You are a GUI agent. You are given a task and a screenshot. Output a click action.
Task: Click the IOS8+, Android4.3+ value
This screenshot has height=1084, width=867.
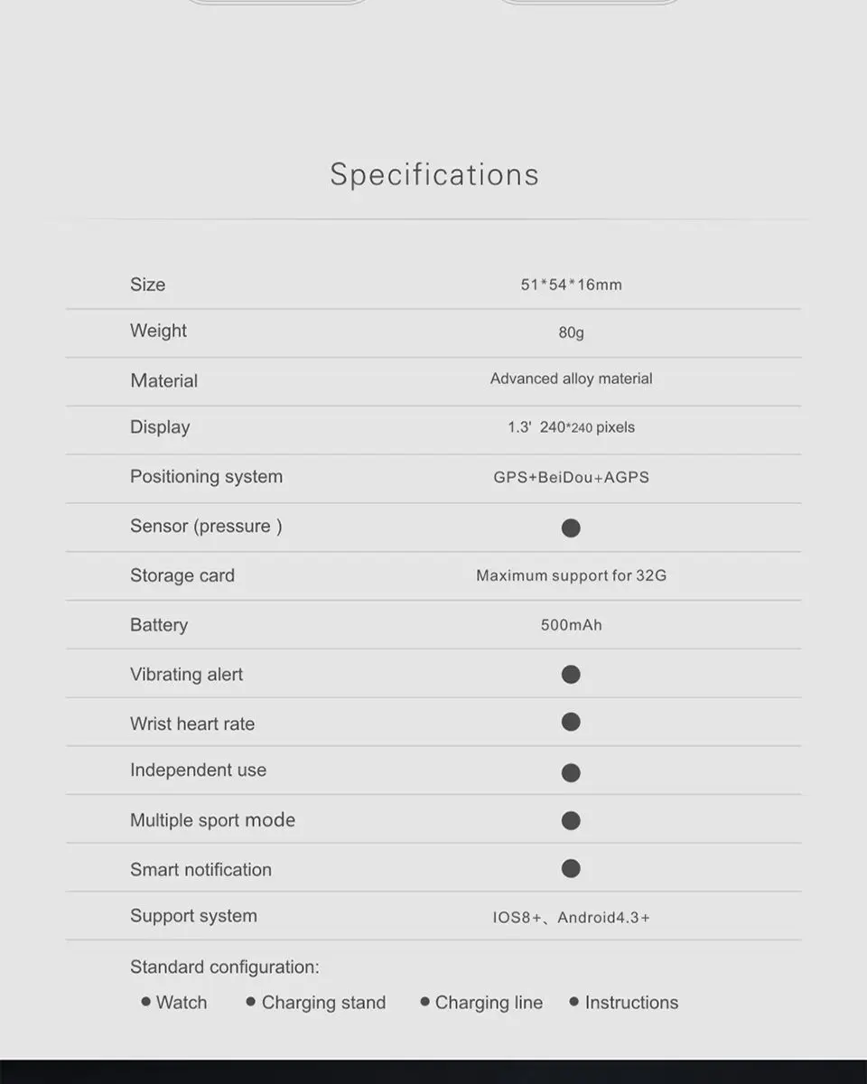tap(572, 918)
